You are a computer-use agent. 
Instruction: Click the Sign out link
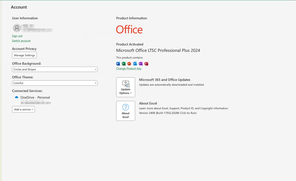[17, 36]
